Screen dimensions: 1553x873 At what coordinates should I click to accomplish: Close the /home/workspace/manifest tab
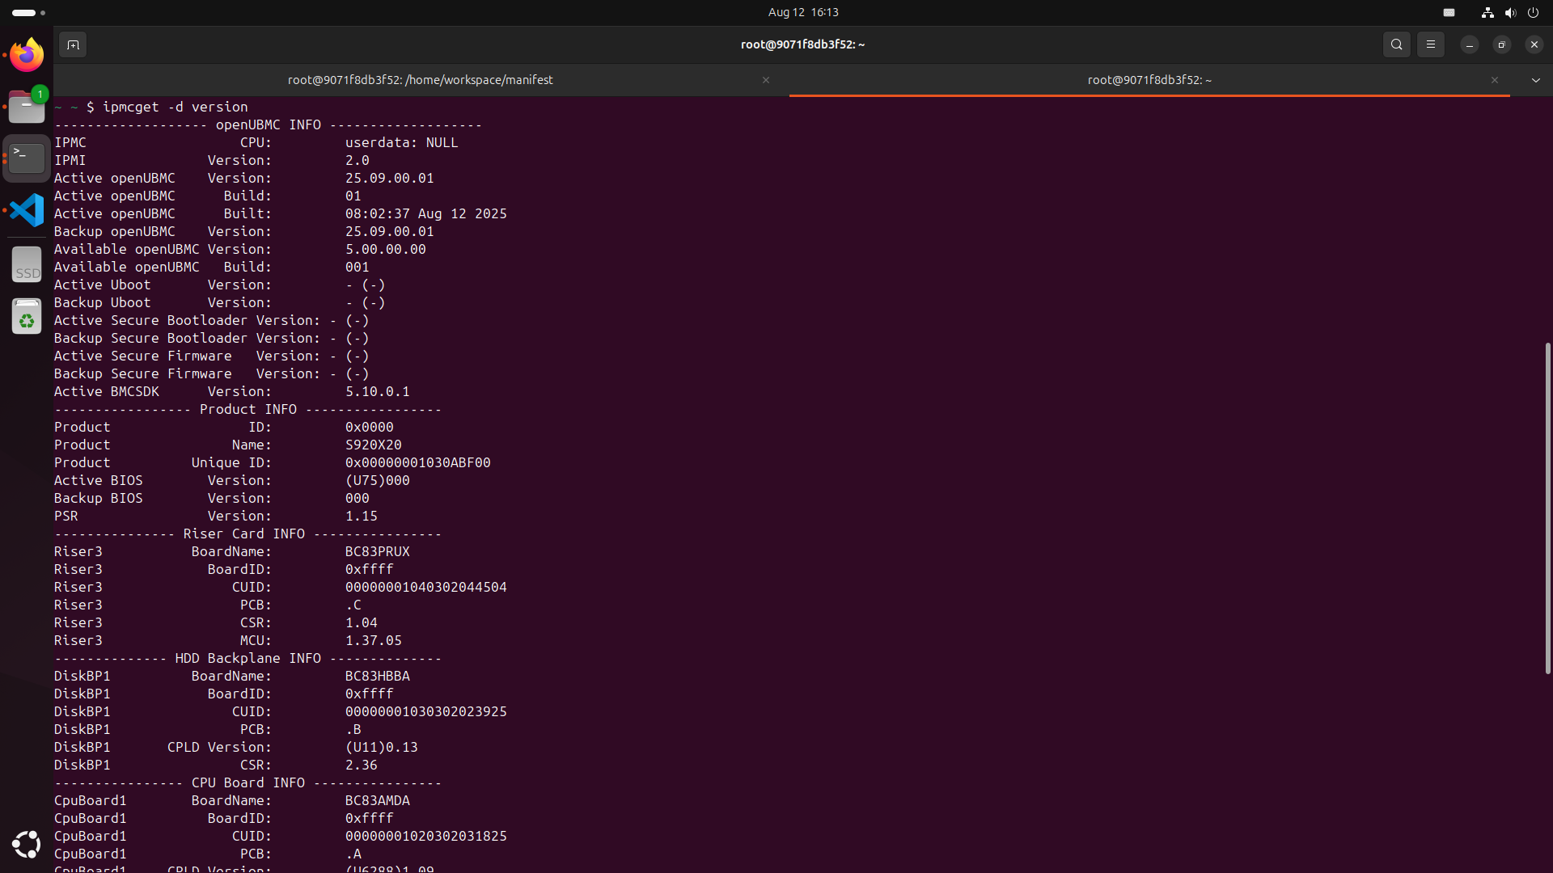(x=765, y=80)
